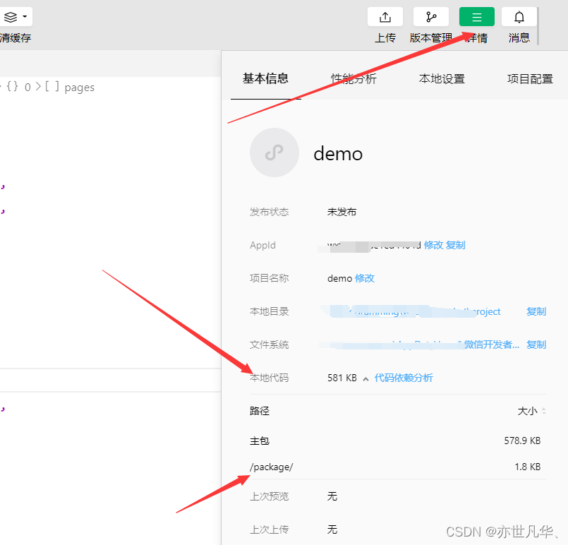
Task: Switch to the 基本信息 tab
Action: pyautogui.click(x=265, y=78)
